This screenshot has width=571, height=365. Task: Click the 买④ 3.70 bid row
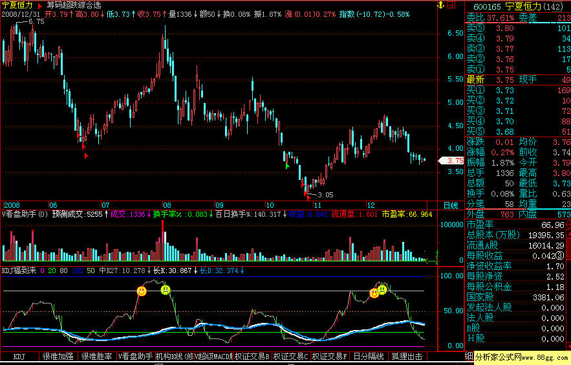coord(518,121)
